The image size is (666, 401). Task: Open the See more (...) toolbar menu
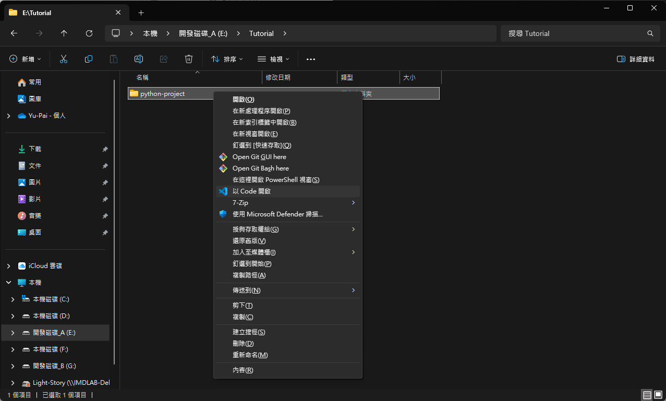pyautogui.click(x=311, y=59)
